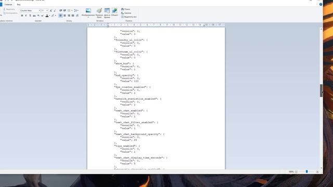Expand the highlight color dropdown arrow
The image size is (333, 187).
(x=55, y=16)
